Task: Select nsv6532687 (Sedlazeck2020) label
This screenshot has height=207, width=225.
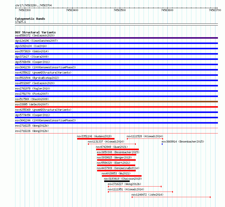Action: point(35,83)
